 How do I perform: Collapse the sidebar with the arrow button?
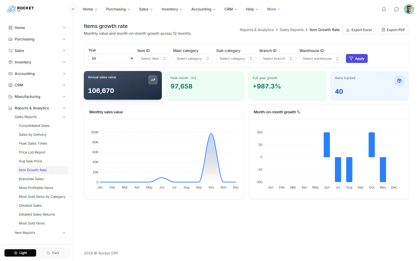[x=73, y=9]
